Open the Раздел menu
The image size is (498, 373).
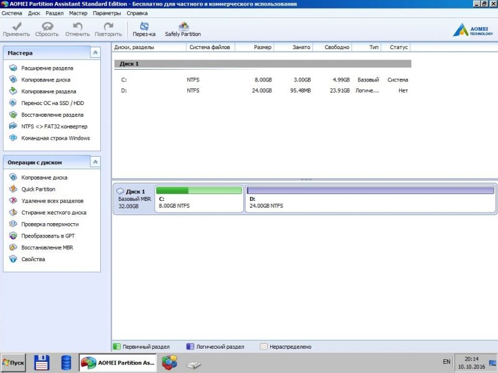[55, 13]
